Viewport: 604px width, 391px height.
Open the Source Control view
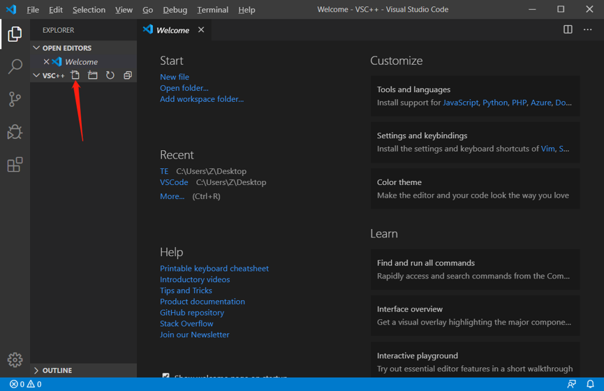click(x=15, y=99)
